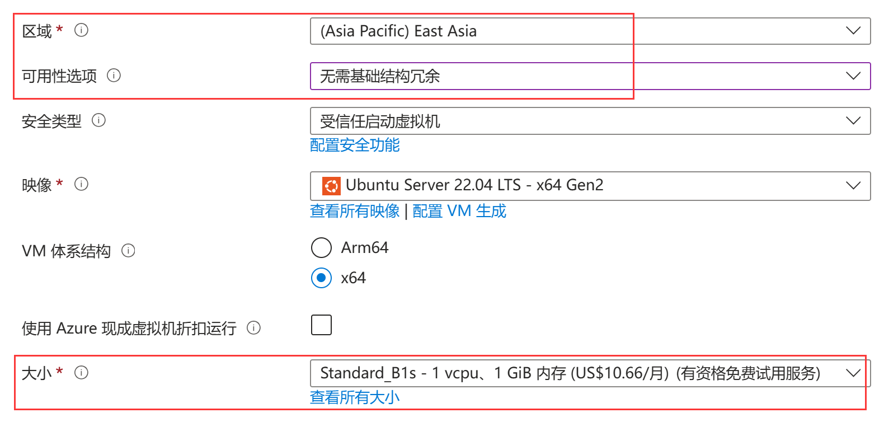Select the x64 architecture radio button
884x422 pixels.
coord(321,278)
